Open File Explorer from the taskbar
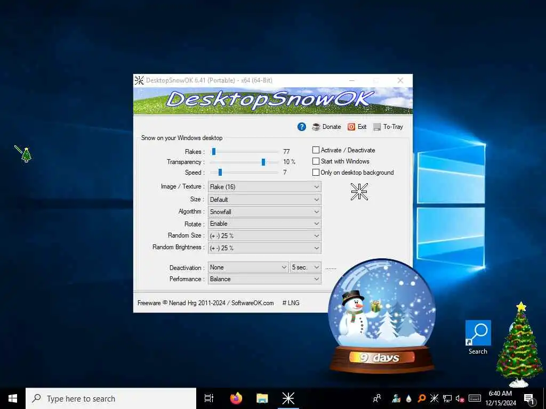Image resolution: width=546 pixels, height=409 pixels. [x=262, y=398]
